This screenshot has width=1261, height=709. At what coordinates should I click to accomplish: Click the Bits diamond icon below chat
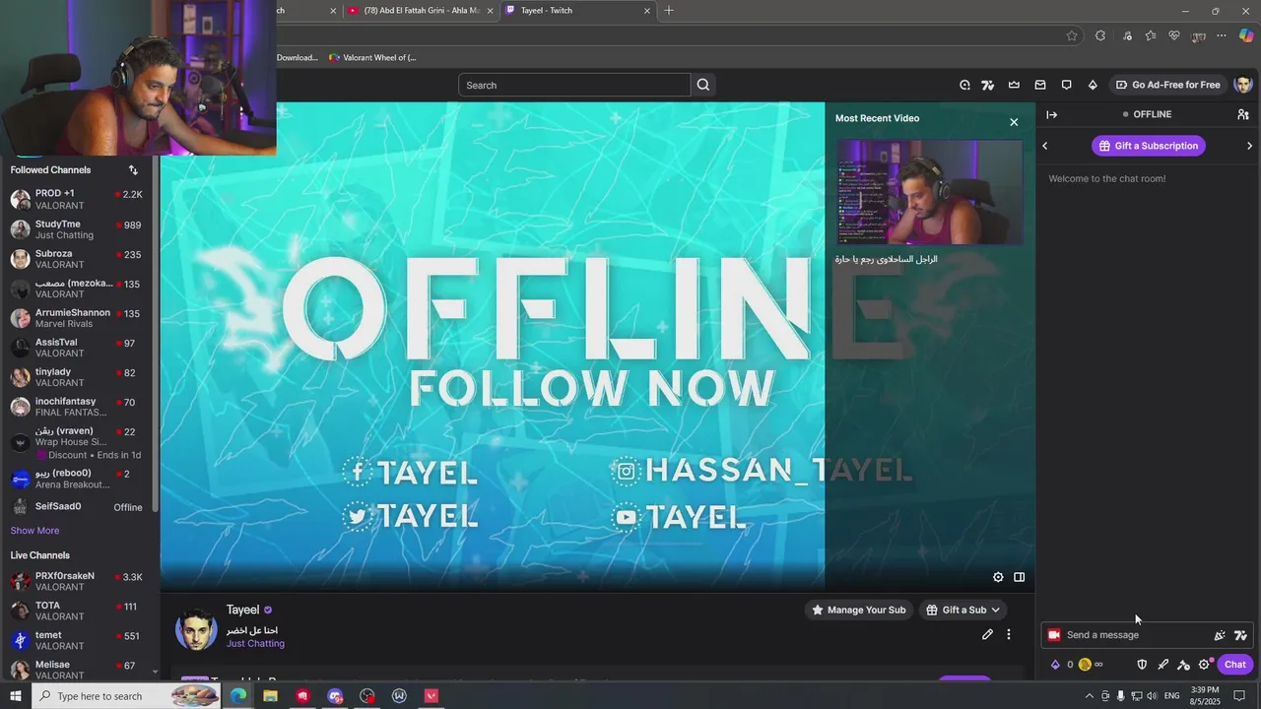click(x=1055, y=665)
